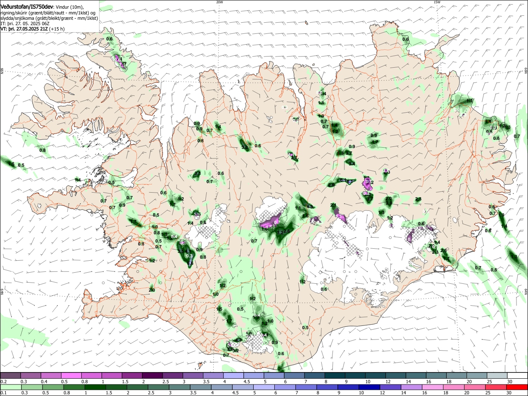Pick the bottom-row blue swatch starting at 7
The image size is (528, 396).
(x=306, y=387)
